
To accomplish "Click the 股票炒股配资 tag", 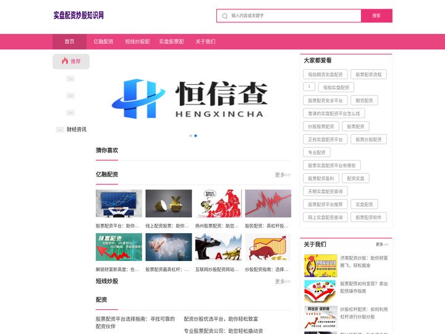I will pyautogui.click(x=368, y=139).
